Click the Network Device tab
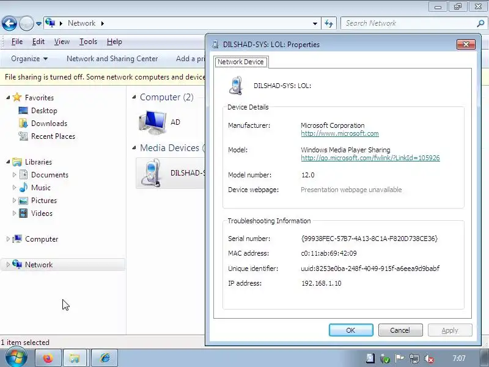The image size is (489, 367). [241, 62]
